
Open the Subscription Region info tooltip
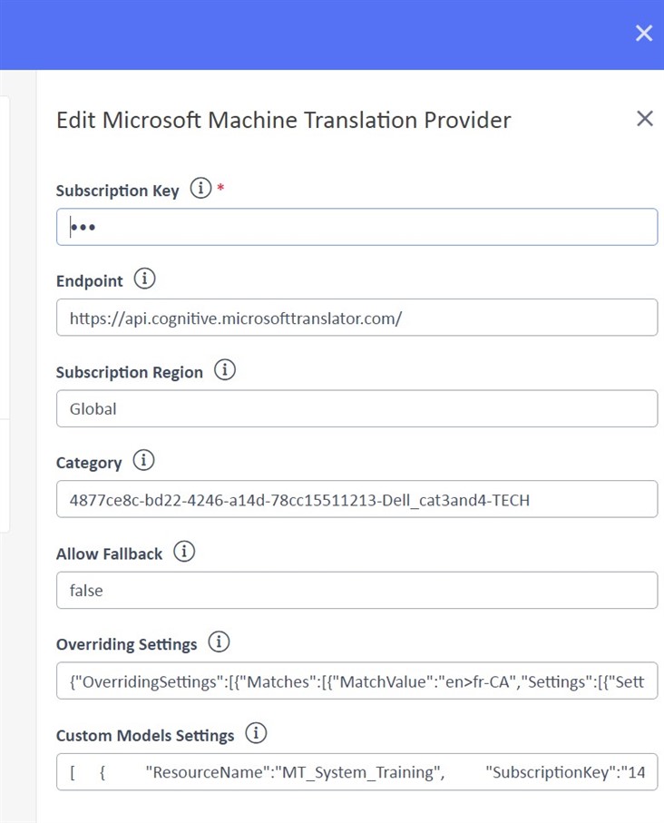(x=224, y=369)
